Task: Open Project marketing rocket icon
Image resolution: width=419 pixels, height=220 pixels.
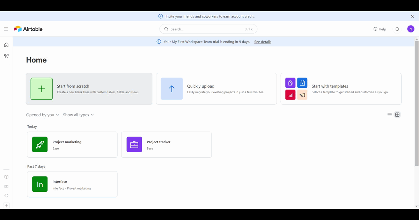Action: [40, 145]
